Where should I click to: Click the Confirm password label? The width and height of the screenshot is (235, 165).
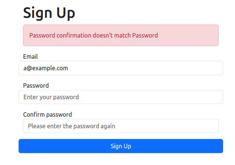[x=47, y=114]
